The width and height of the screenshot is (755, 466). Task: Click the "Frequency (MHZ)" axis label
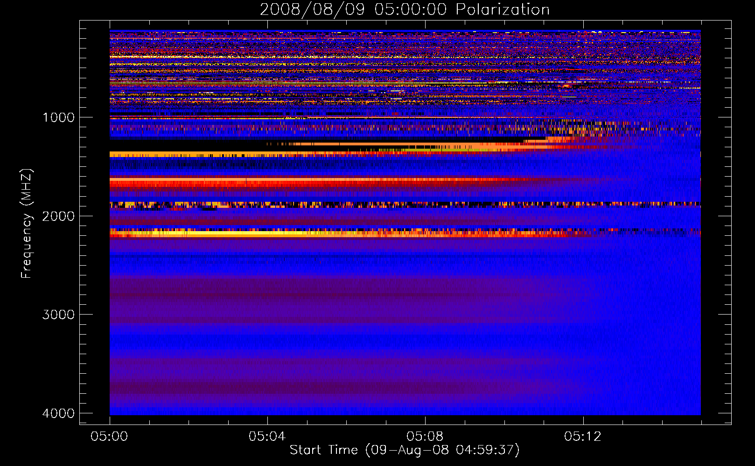coord(27,224)
